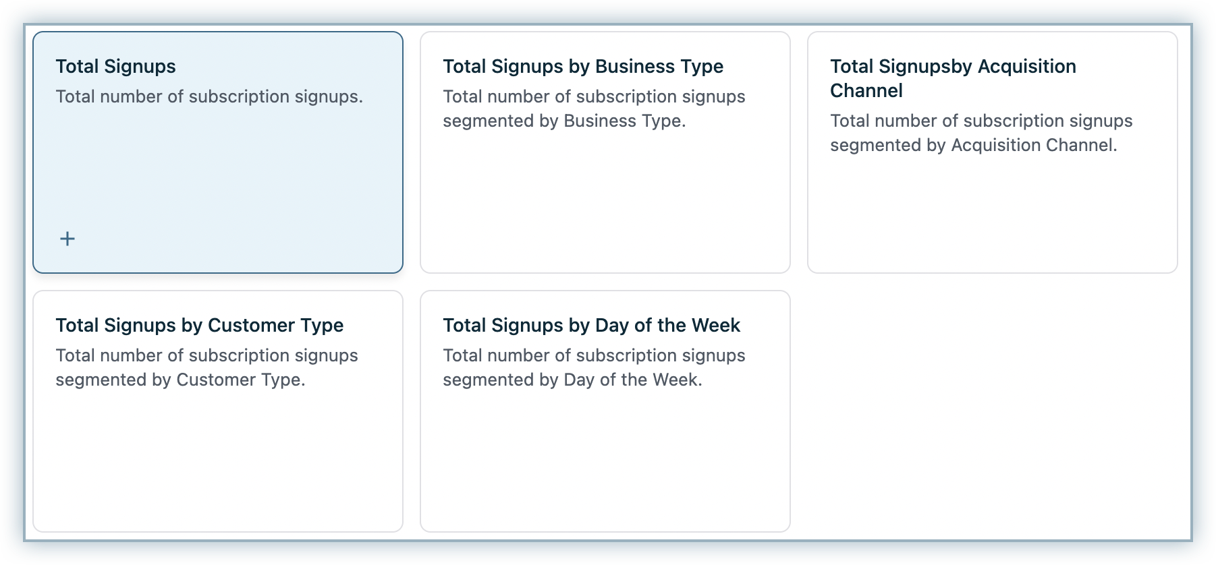Click blank area inside the Customer Type card
The image size is (1216, 565).
pos(217,472)
